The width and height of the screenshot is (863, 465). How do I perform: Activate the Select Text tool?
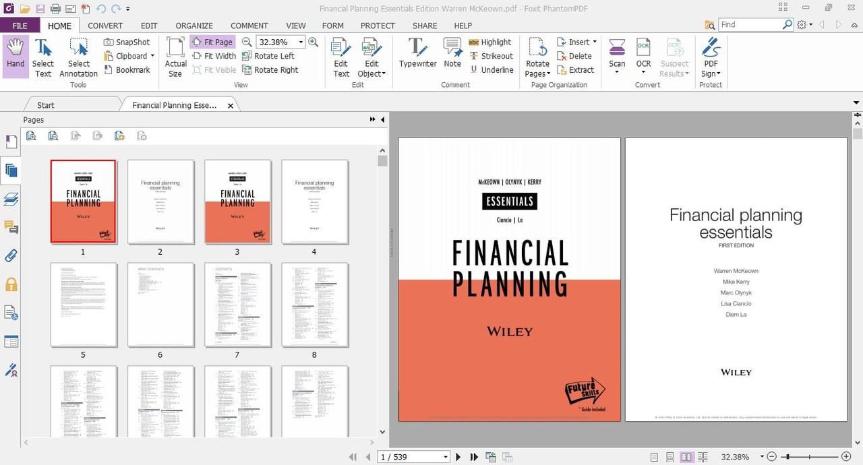tap(43, 57)
